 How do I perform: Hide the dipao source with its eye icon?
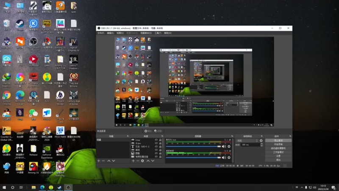coord(156,143)
